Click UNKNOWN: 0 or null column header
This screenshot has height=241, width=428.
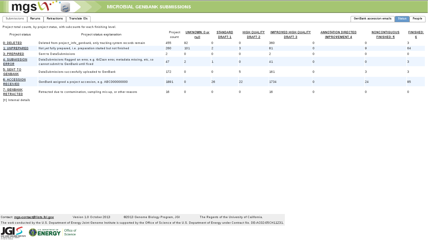[197, 35]
